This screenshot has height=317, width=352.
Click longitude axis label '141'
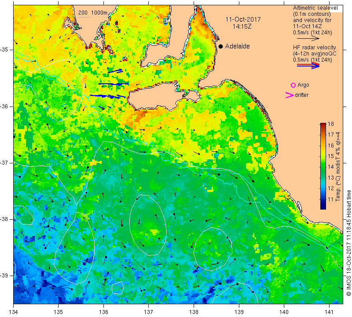329,312
